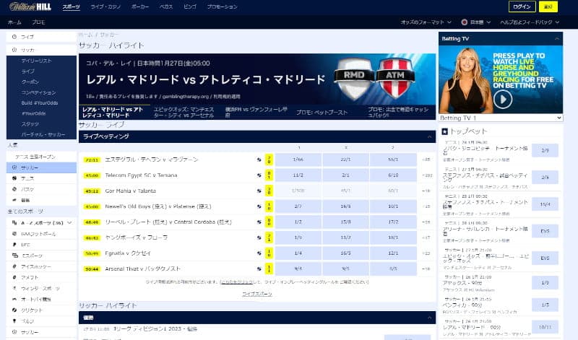This screenshot has width=578, height=340.
Task: Collapse the 優勝 section chevron
Action: [x=429, y=318]
